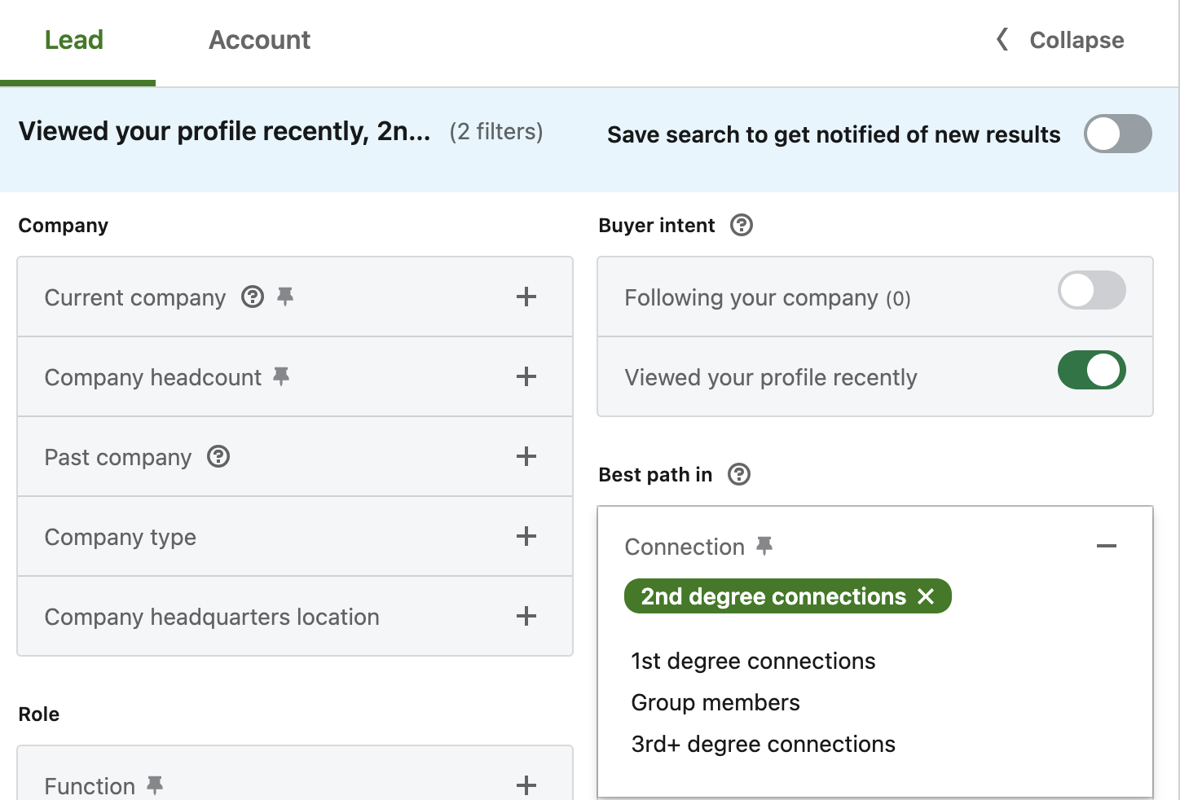The width and height of the screenshot is (1180, 800).
Task: Click the pin icon beside Current company
Action: (285, 297)
